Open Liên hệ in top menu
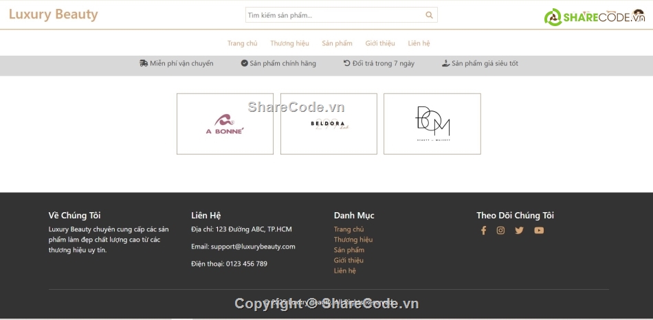 [x=419, y=43]
